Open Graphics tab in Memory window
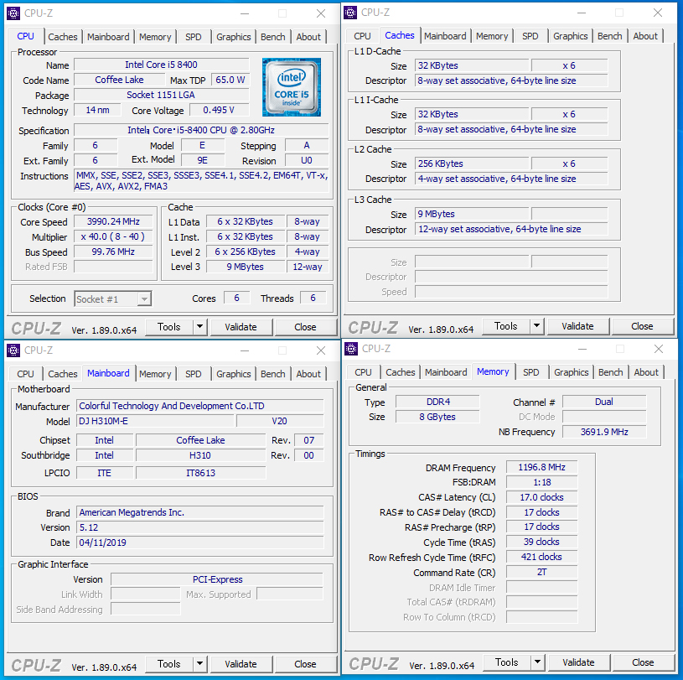Image resolution: width=683 pixels, height=680 pixels. tap(571, 372)
